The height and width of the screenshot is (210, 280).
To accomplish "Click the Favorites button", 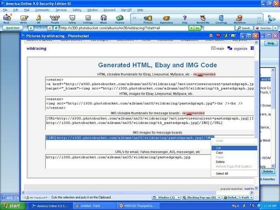I will 264,28.
